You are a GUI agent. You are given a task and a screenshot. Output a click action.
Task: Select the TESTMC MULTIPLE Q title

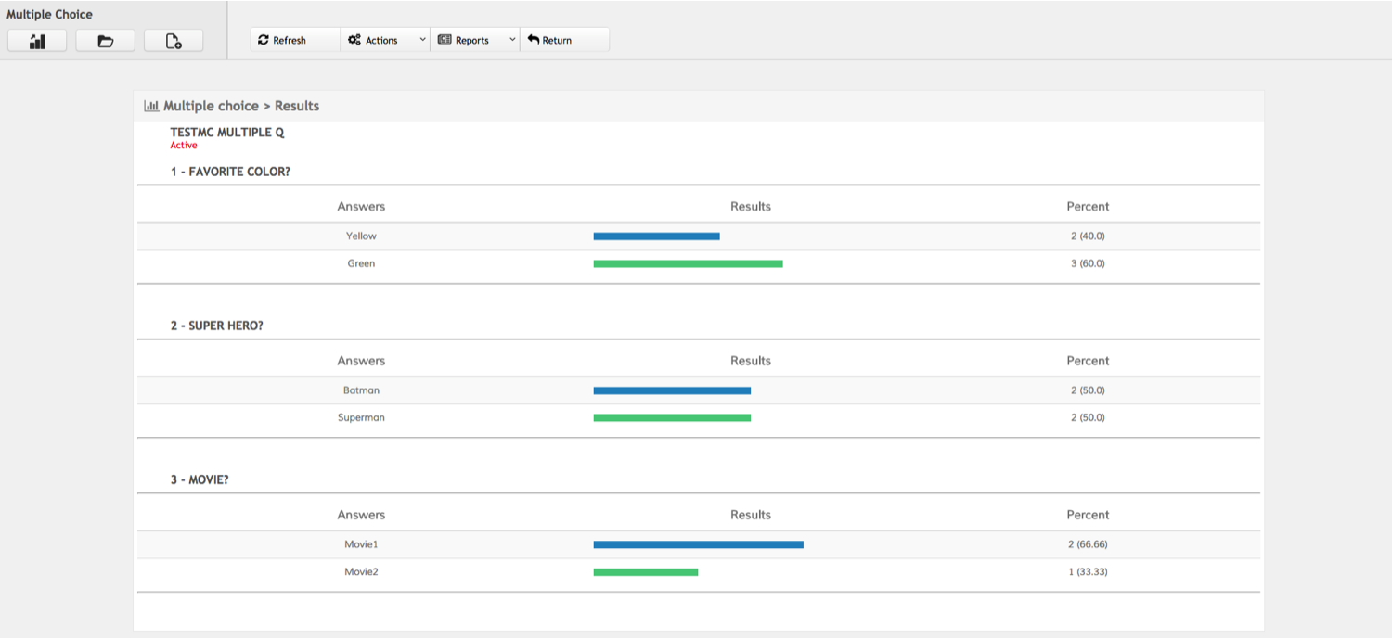coord(227,133)
